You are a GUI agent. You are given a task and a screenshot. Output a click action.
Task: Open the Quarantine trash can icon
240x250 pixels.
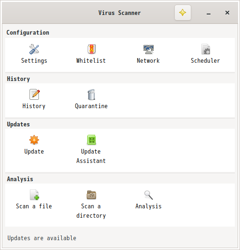[x=91, y=95]
